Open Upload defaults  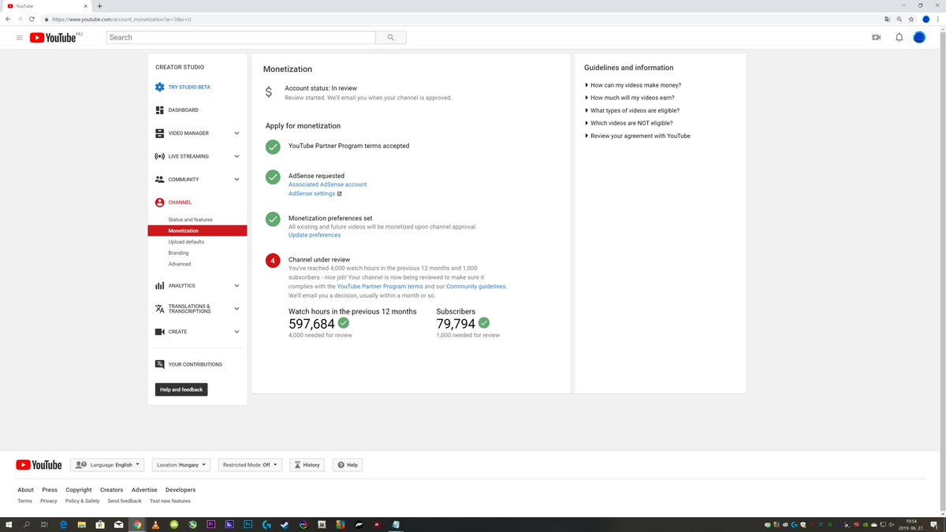point(186,242)
